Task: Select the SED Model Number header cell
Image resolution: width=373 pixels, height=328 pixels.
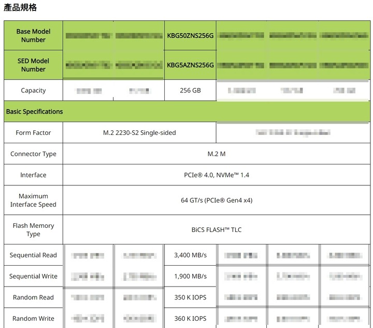Action: [x=33, y=65]
